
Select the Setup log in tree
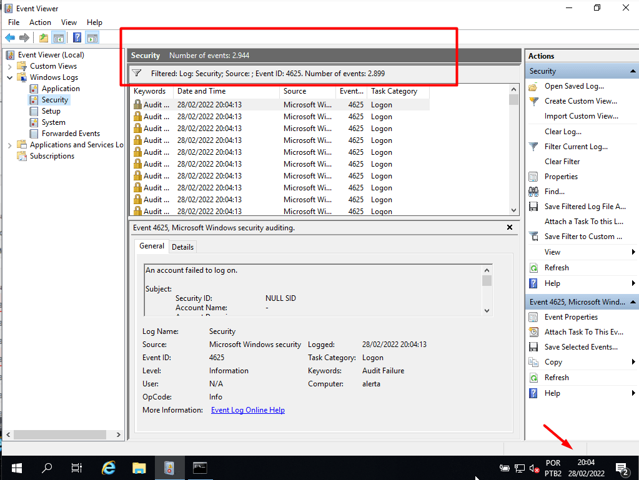tap(51, 111)
